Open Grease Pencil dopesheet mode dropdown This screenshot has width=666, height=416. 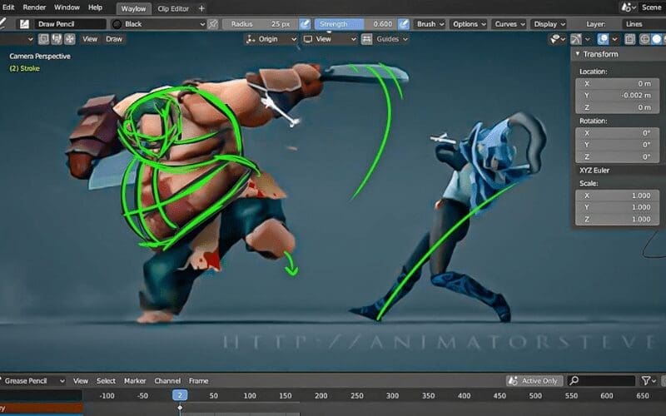pyautogui.click(x=32, y=381)
